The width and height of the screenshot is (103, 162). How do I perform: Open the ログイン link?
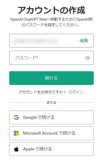(x=76, y=92)
